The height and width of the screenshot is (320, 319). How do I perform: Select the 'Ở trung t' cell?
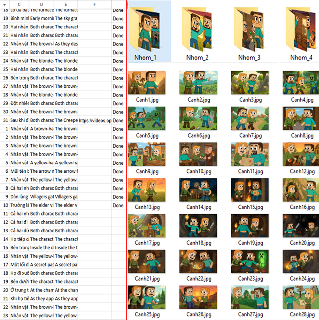click(x=19, y=290)
